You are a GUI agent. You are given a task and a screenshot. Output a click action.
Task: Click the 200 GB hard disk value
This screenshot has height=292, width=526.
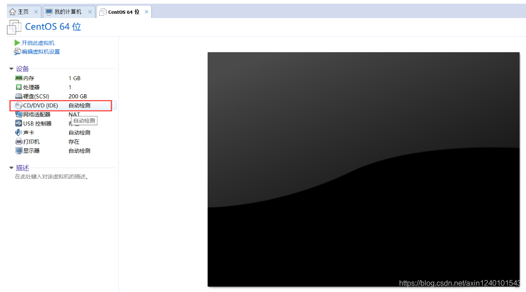[78, 97]
